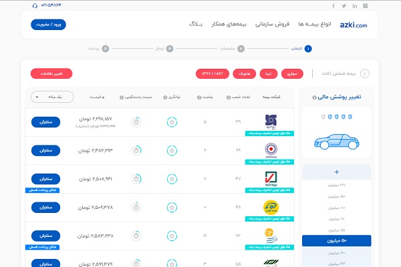Click star rating icon in 2,298,157 row
Image resolution: width=401 pixels, height=267 pixels.
[x=172, y=122]
